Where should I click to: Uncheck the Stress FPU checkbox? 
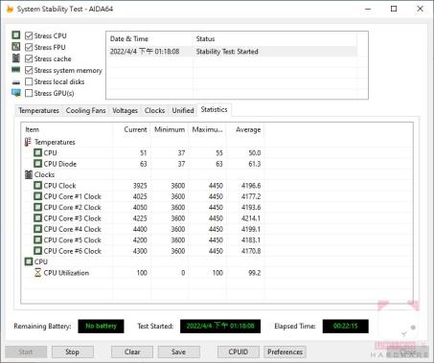29,47
